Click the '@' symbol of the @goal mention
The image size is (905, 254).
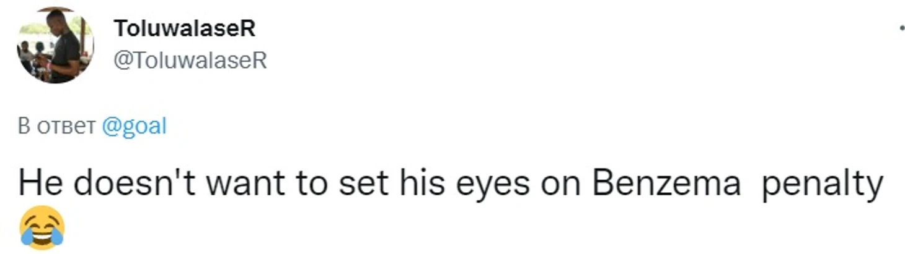pyautogui.click(x=108, y=127)
